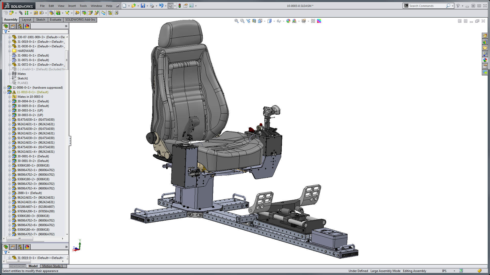490x275 pixels.
Task: Click the Print icon
Action: tap(152, 6)
